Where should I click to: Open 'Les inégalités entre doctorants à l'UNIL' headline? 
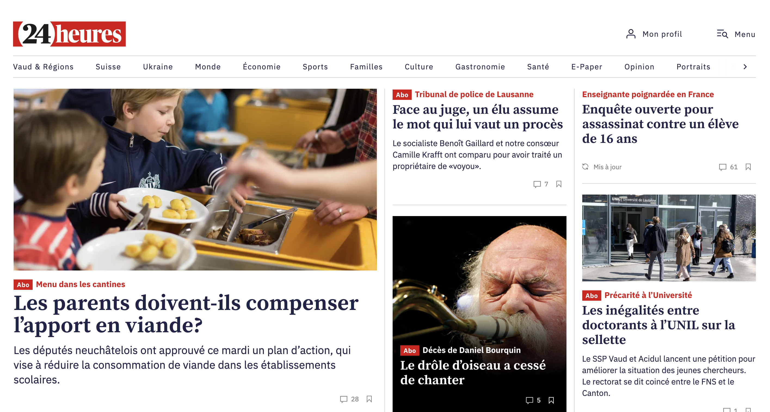click(x=658, y=325)
